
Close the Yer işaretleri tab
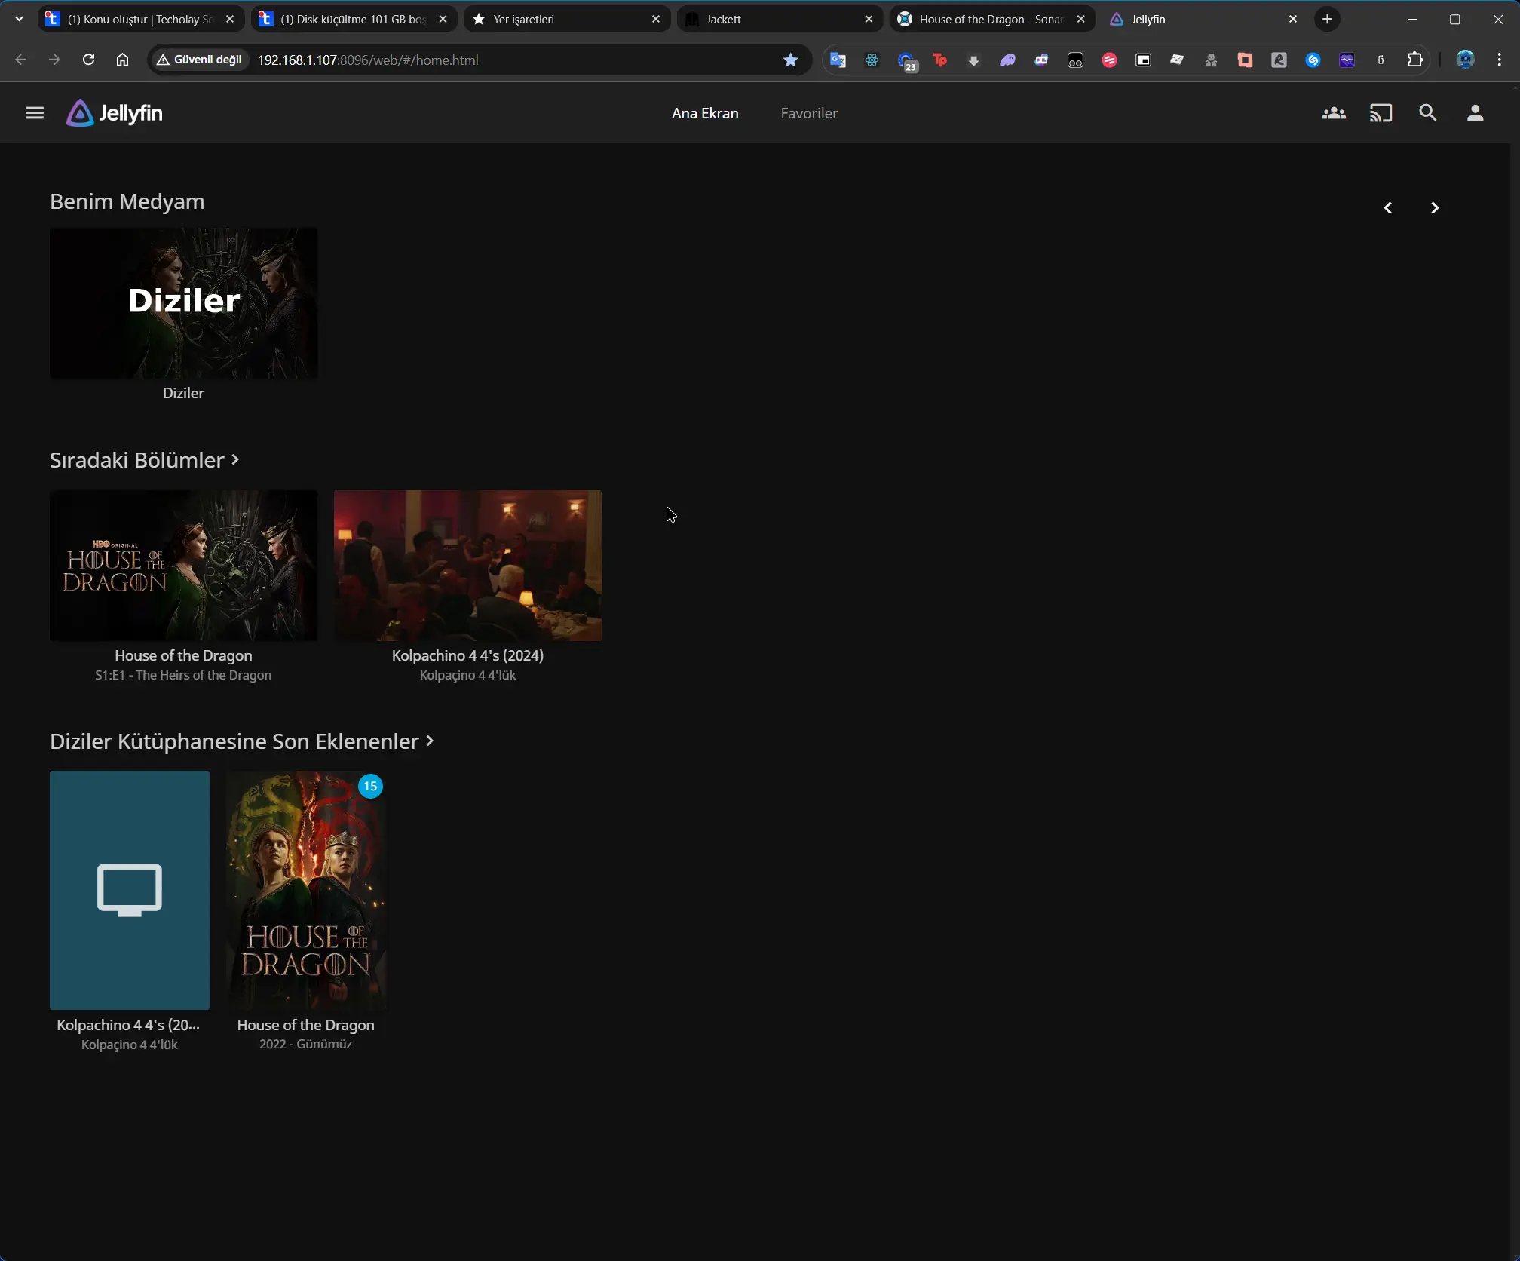tap(656, 20)
